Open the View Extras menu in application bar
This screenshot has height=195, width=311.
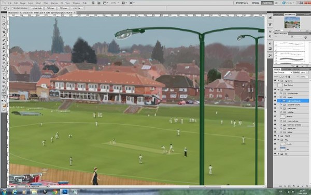tap(105, 3)
